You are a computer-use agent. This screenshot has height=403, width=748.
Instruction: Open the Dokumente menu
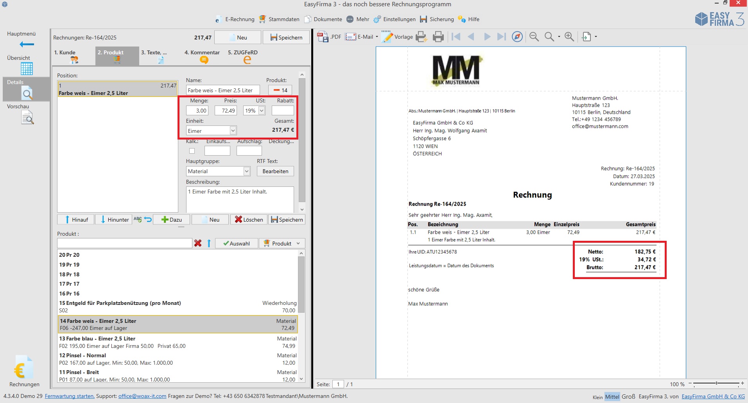tap(323, 19)
